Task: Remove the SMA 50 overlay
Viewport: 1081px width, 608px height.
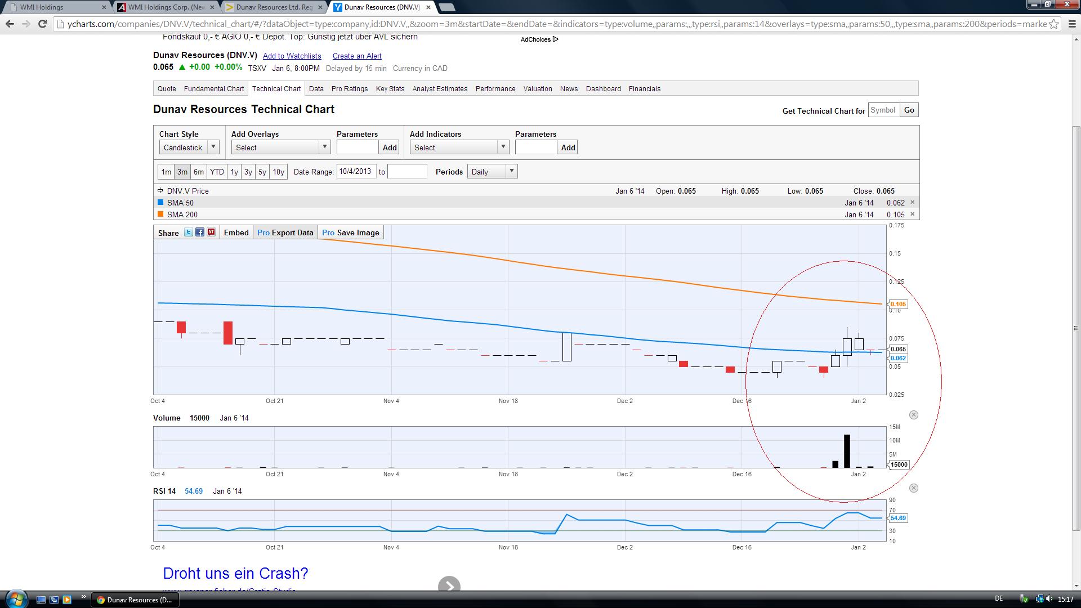Action: point(913,203)
